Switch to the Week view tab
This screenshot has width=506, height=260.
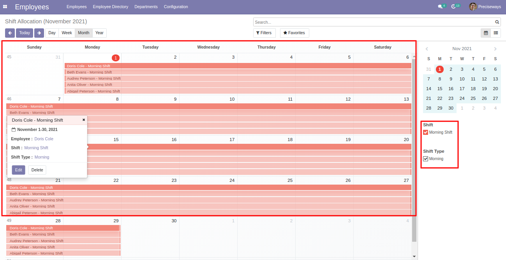(67, 33)
